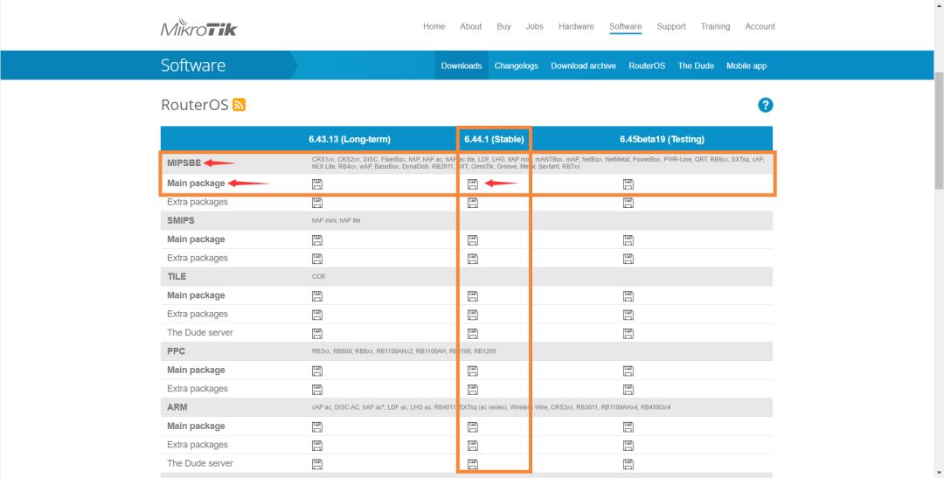Screen dimensions: 944x478
Task: Download TILE Extra packages Testing version
Action: [x=628, y=315]
